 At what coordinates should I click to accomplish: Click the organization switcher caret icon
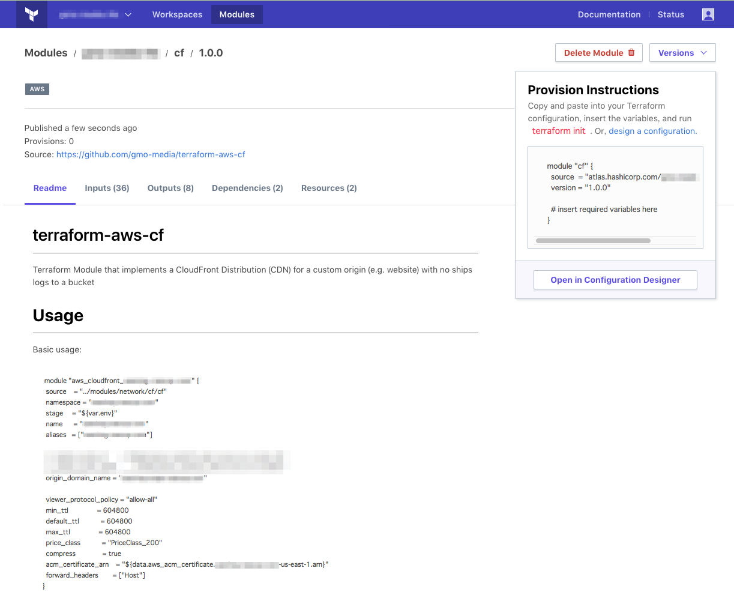click(x=128, y=14)
